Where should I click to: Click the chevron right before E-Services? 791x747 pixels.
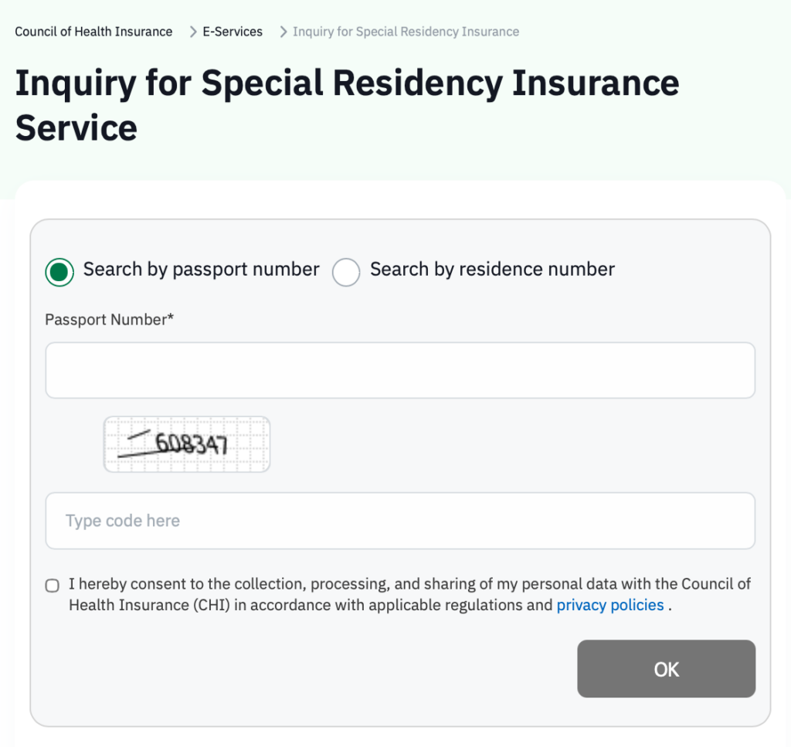[x=192, y=32]
